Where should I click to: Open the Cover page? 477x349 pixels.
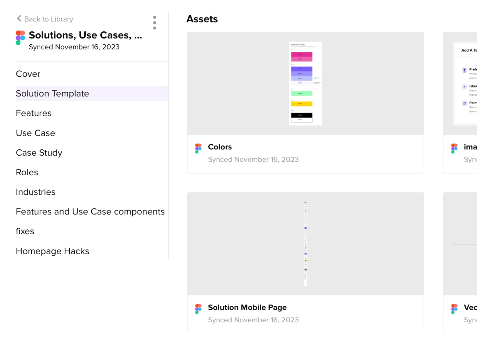coord(28,74)
